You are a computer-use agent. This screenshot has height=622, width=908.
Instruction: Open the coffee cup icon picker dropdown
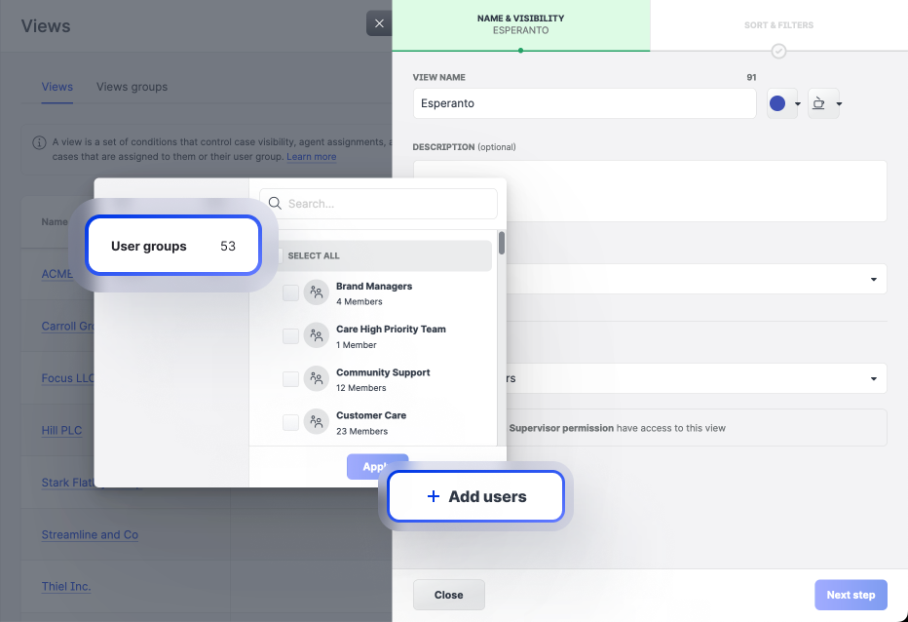(x=838, y=104)
